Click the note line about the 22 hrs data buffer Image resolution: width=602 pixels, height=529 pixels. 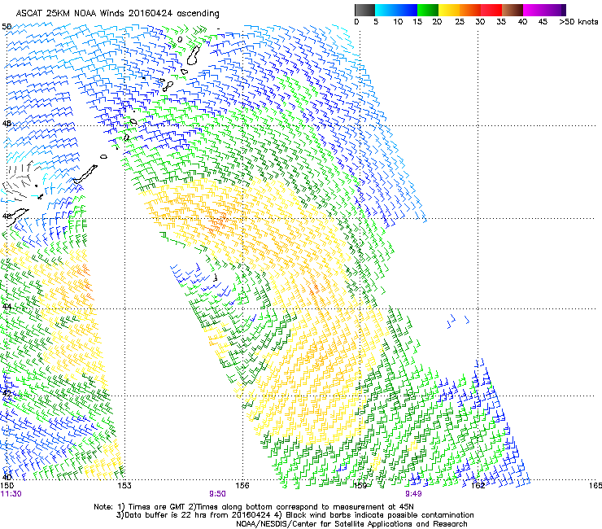294,515
